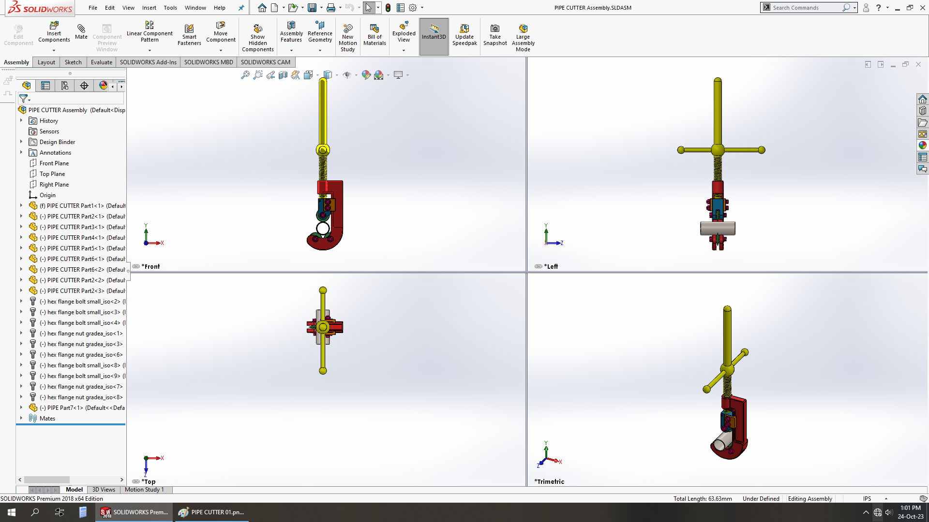The image size is (929, 522).
Task: Open Options gear icon
Action: point(413,8)
